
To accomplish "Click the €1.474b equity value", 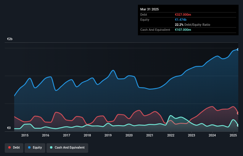I will click(181, 20).
